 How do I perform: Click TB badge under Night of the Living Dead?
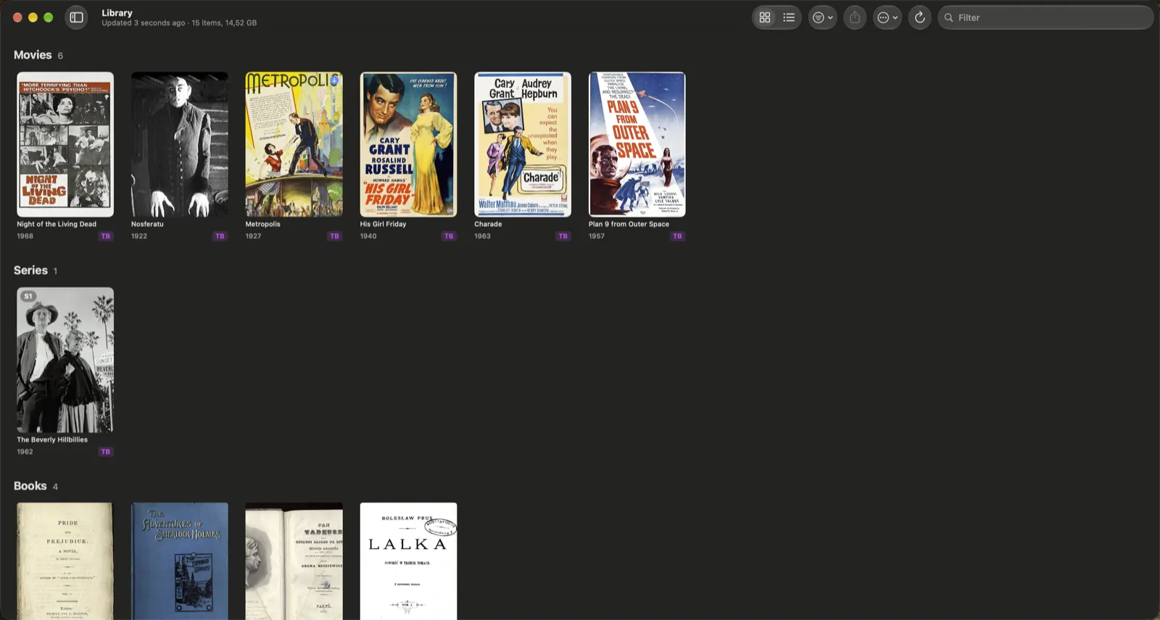point(106,236)
